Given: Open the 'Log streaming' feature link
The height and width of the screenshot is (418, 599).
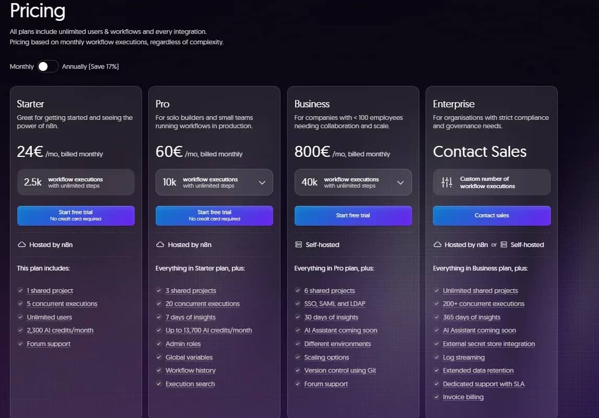Looking at the screenshot, I should 464,358.
